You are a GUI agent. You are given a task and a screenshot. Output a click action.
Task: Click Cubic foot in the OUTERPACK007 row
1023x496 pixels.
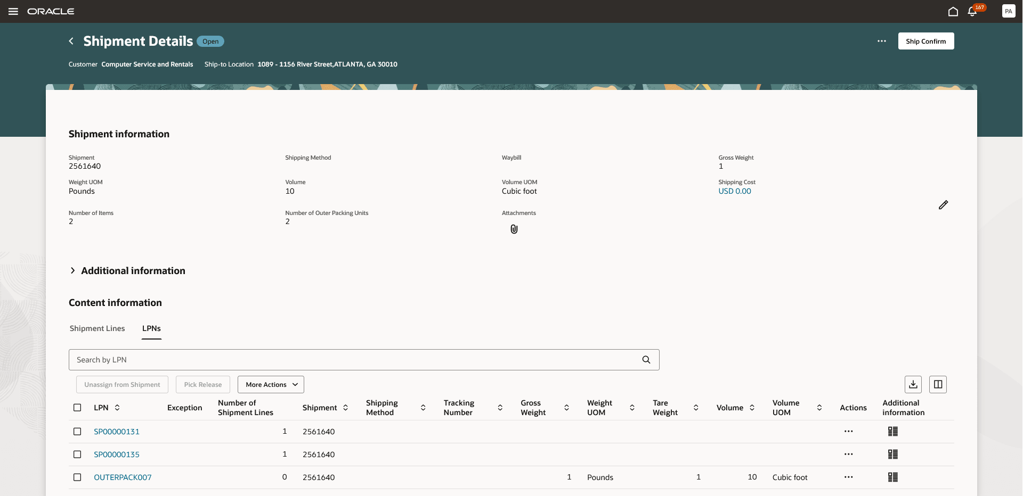(x=790, y=477)
